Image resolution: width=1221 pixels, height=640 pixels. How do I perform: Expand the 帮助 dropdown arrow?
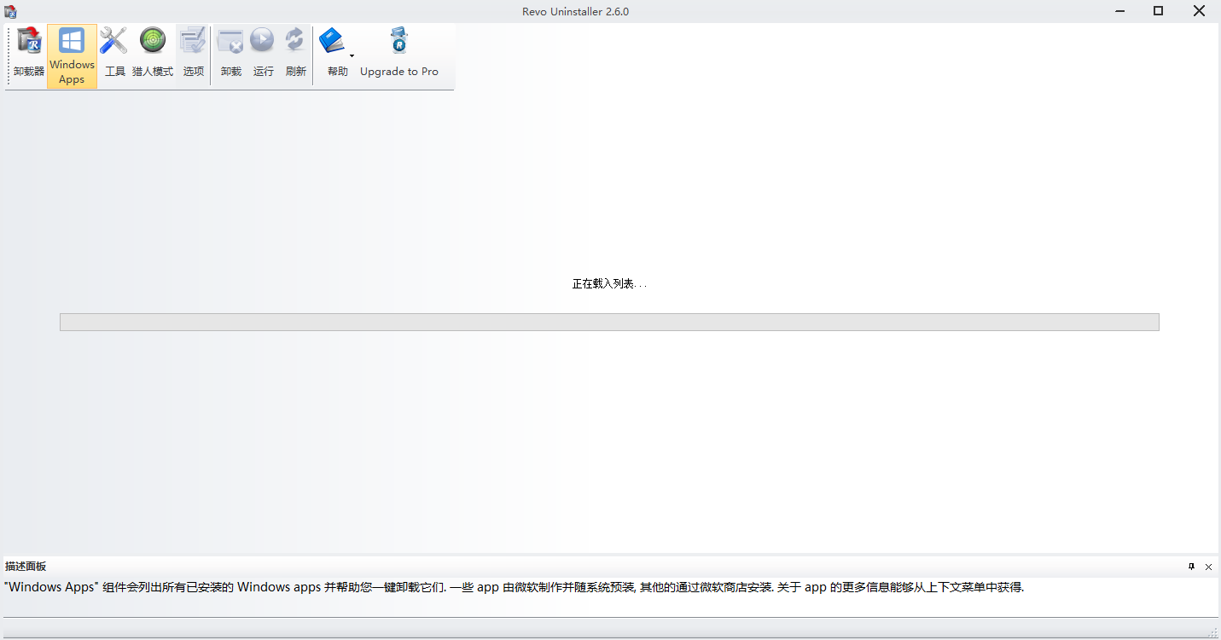tap(352, 56)
